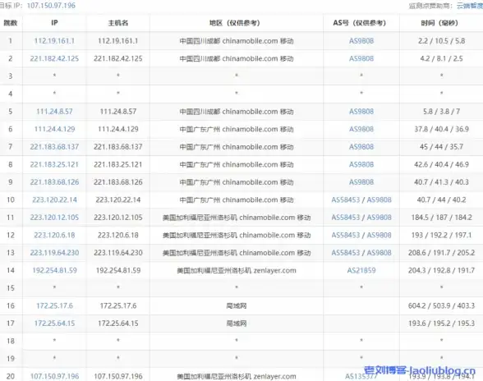Open IP link 223.120.12.105

pos(54,218)
